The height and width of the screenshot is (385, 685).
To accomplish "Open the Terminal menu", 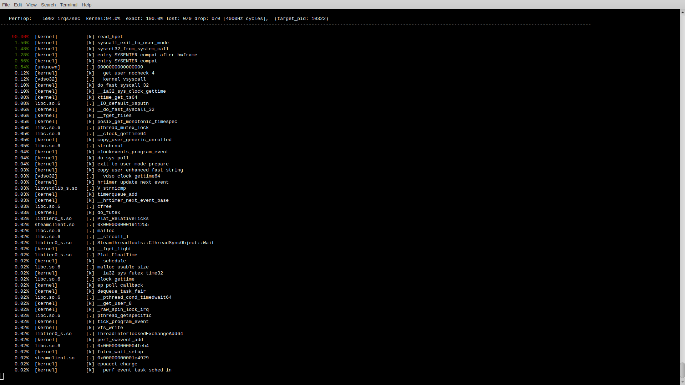I will (68, 5).
